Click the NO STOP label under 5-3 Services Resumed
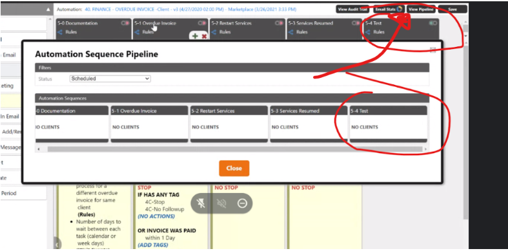The width and height of the screenshot is (508, 251). coord(303,188)
